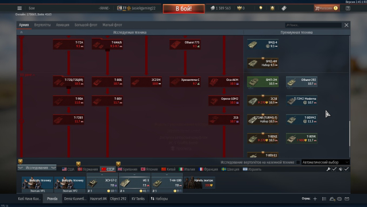Toggle helicopter research on ground vehicles checkbox

coord(298,162)
